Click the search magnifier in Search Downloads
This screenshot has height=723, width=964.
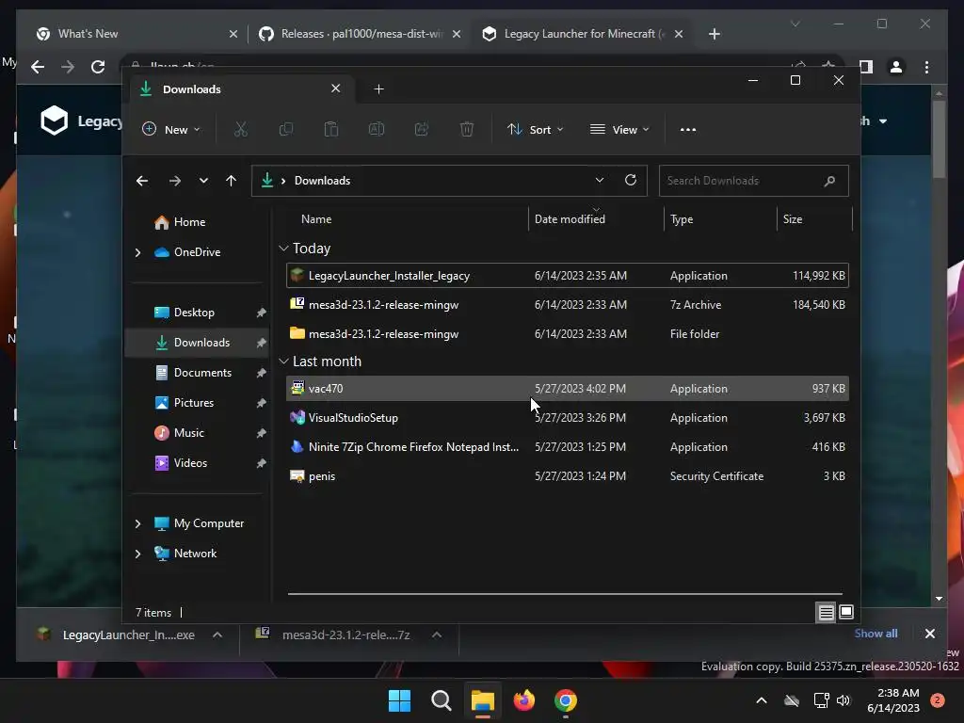[x=829, y=181]
